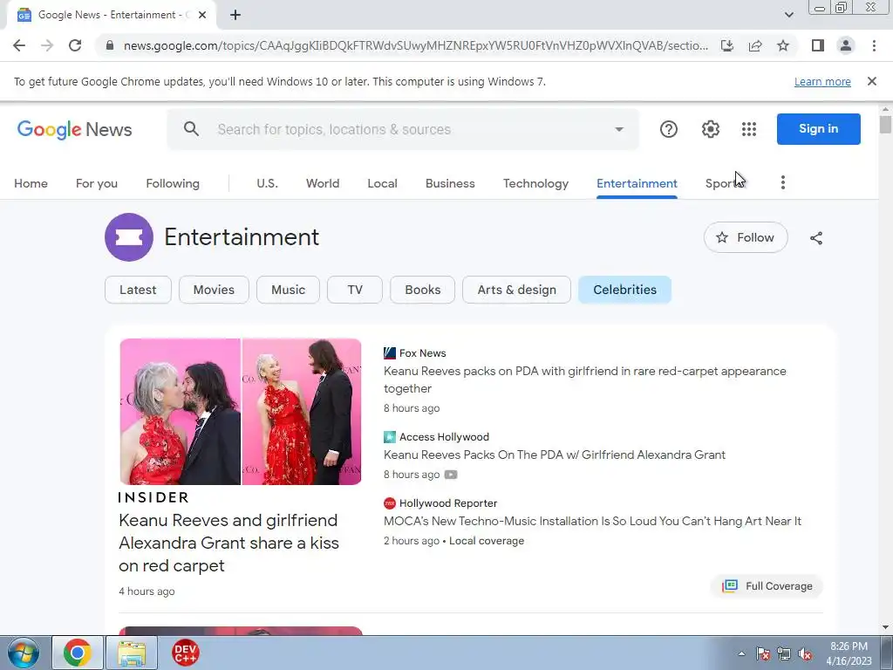Click the search topics input field
Image resolution: width=893 pixels, height=670 pixels.
[403, 129]
